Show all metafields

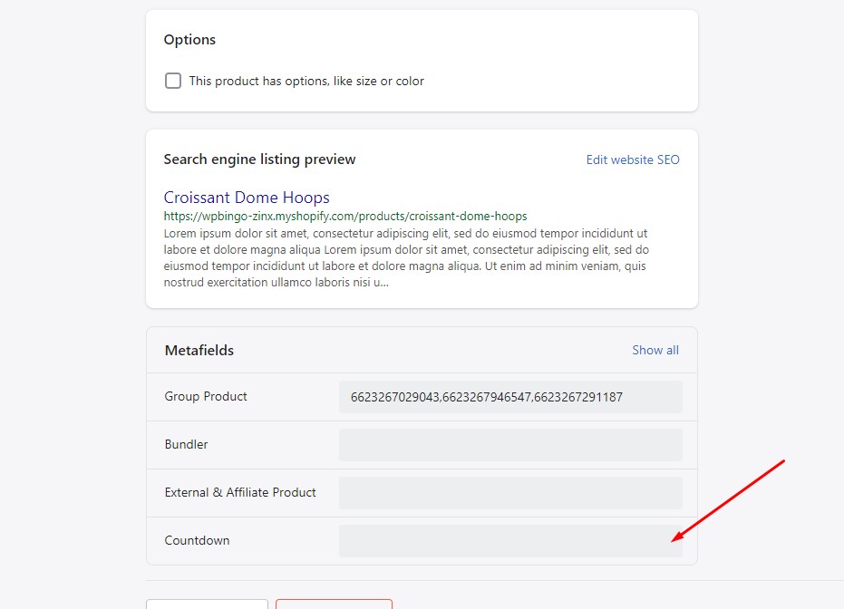click(655, 350)
